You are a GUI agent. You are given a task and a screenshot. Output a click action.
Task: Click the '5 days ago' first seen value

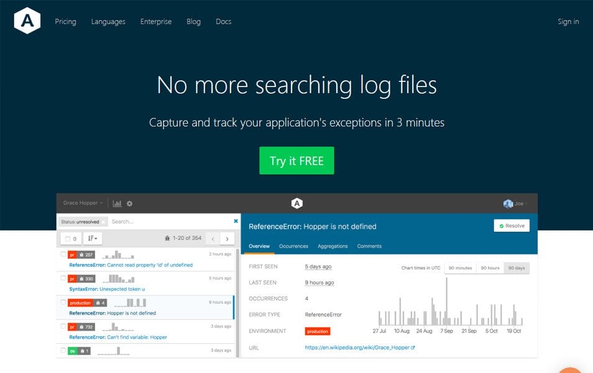pos(318,267)
